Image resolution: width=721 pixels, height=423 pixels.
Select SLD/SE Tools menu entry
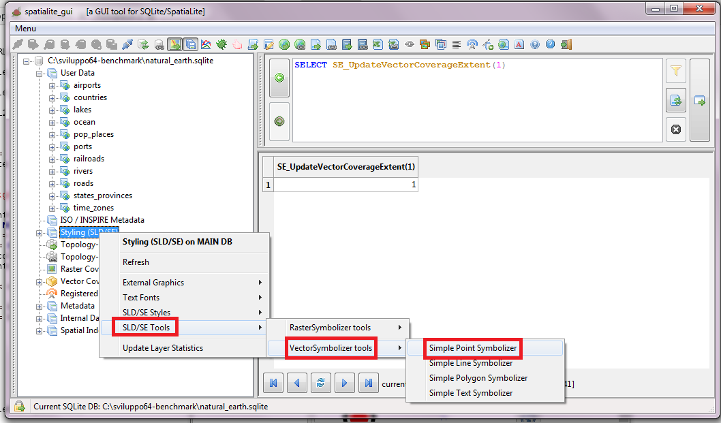pos(185,328)
